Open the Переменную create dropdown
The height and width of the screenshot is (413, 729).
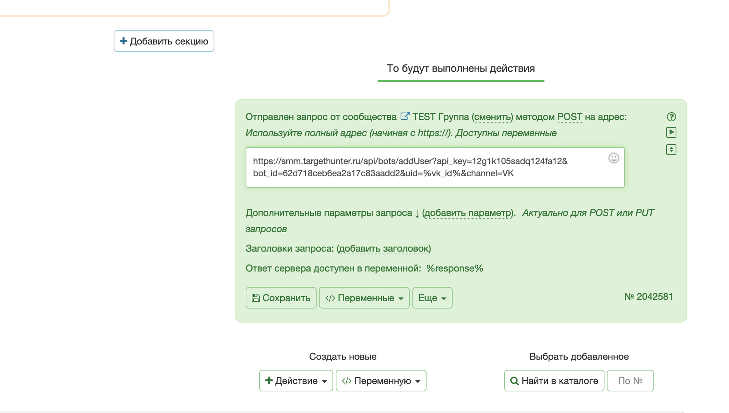[x=381, y=381]
